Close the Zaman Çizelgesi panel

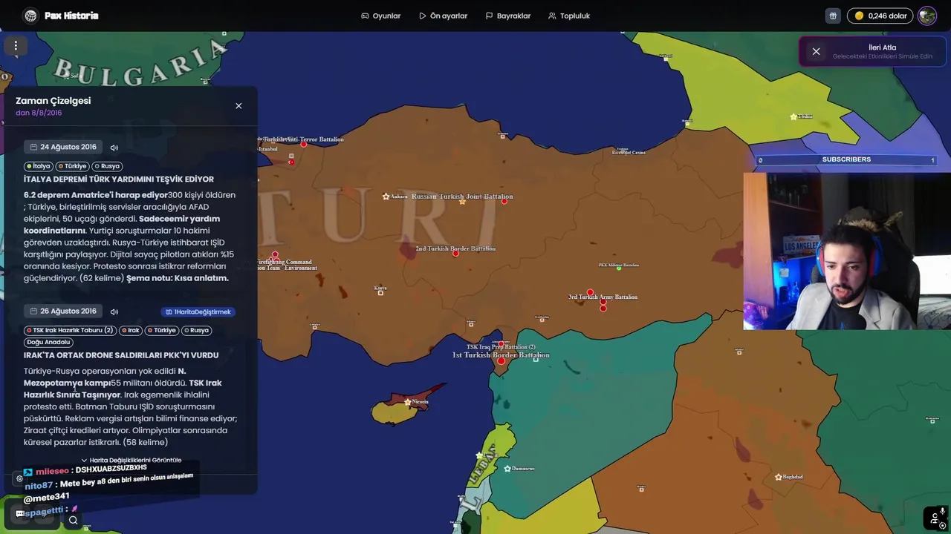[238, 106]
